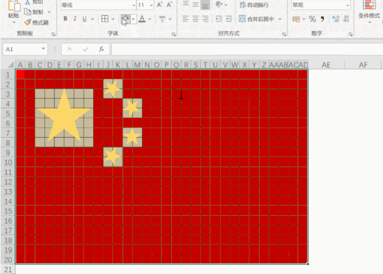Expand the Paste options arrow
The height and width of the screenshot is (274, 383).
[14, 23]
